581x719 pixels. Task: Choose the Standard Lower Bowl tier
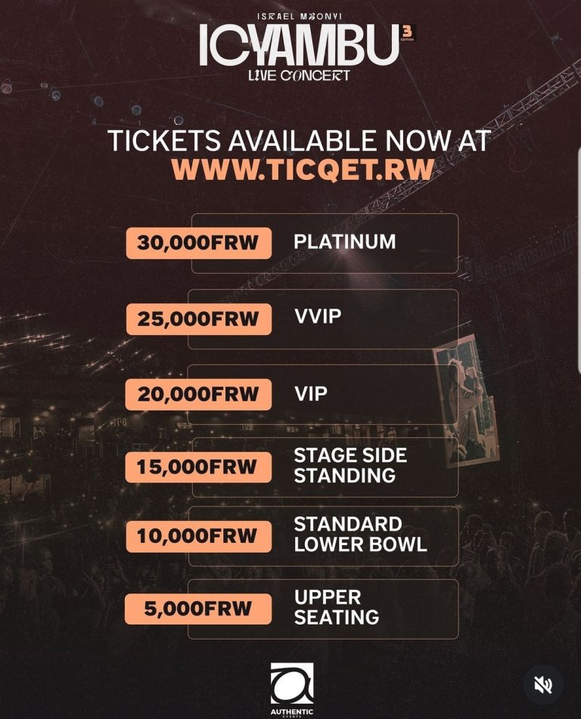pos(360,535)
